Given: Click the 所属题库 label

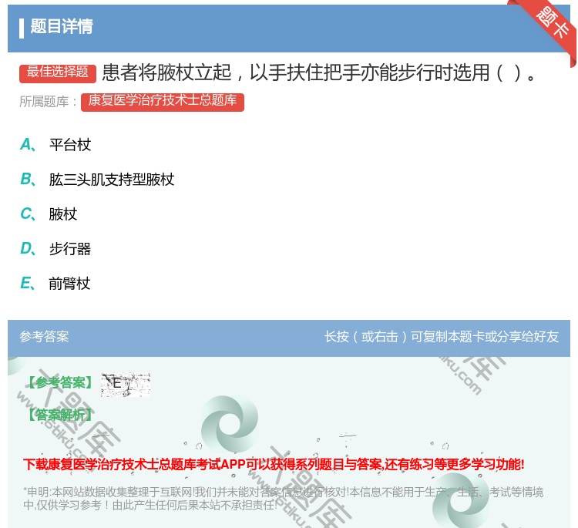Looking at the screenshot, I should (x=48, y=102).
